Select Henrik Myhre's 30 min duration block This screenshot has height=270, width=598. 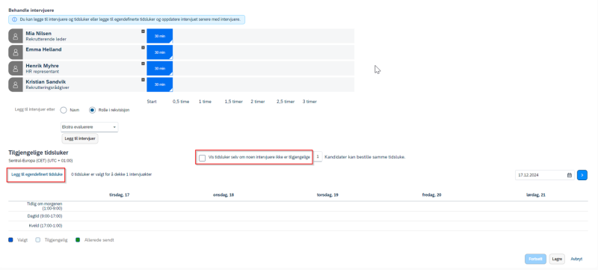tap(160, 69)
